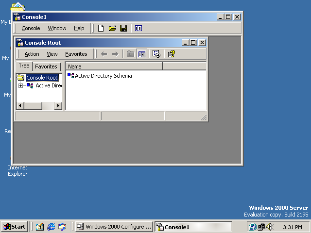Close the Console Root child window
The image size is (311, 233).
click(202, 43)
